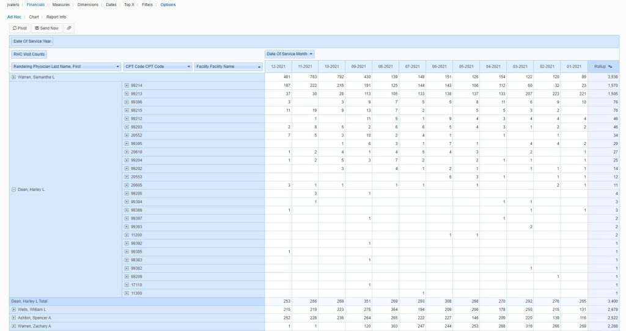Image resolution: width=626 pixels, height=331 pixels.
Task: Switch to the Chart tab
Action: coord(34,17)
